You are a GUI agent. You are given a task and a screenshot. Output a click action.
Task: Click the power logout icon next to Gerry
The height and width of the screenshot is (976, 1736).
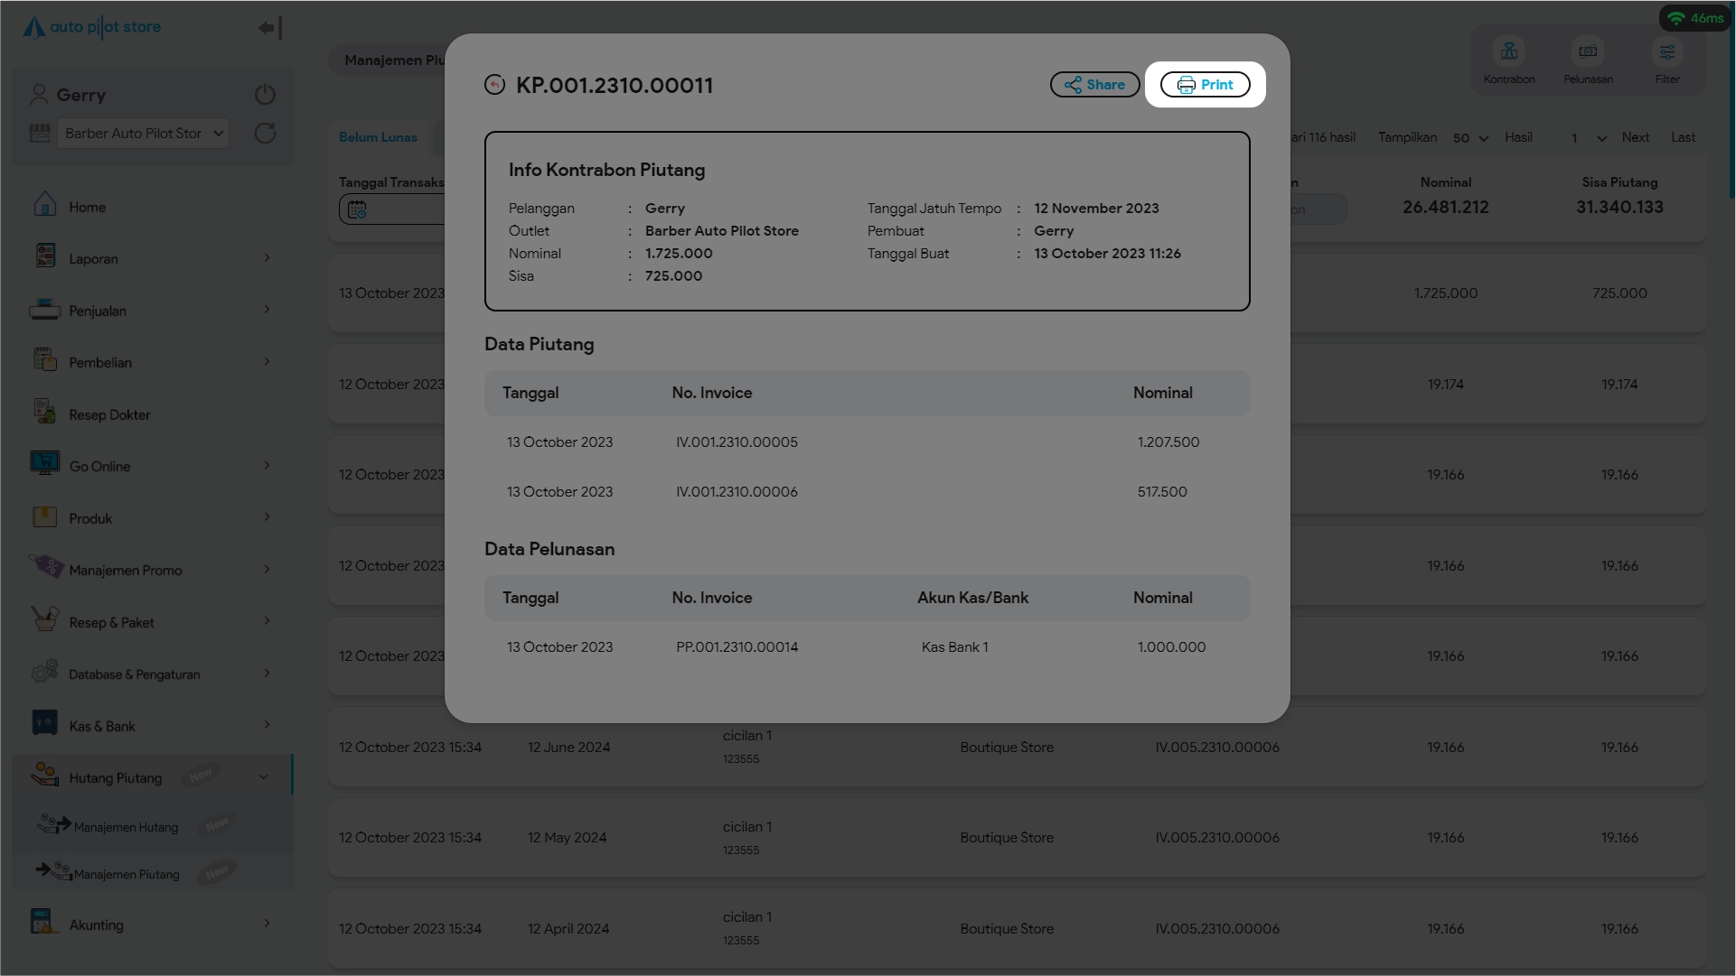(x=265, y=95)
